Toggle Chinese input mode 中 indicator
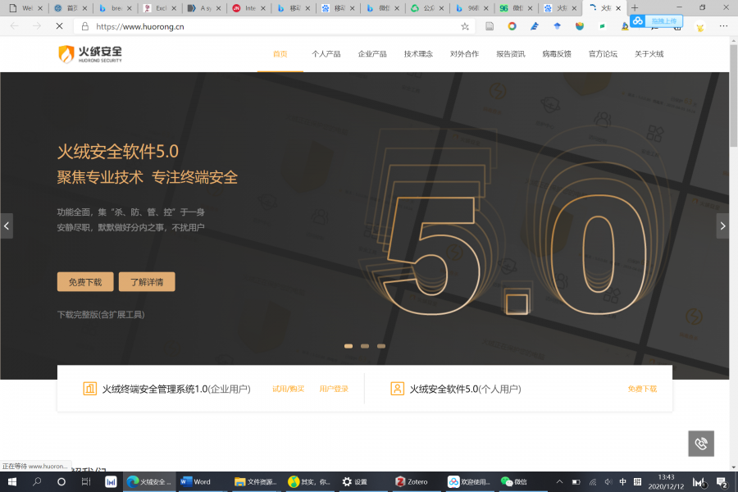 622,481
